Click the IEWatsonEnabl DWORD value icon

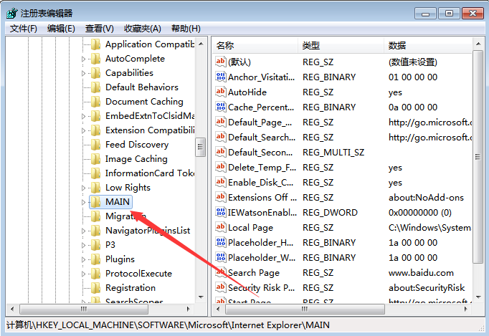[x=221, y=212]
